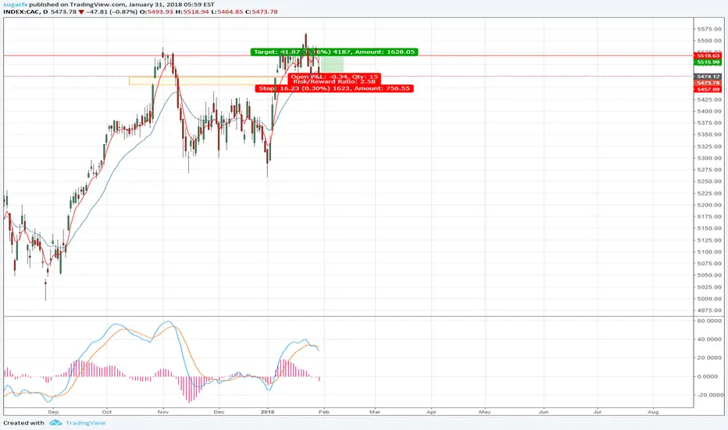This screenshot has height=430, width=728.
Task: Click the Sep date label on time axis
Action: 53,412
